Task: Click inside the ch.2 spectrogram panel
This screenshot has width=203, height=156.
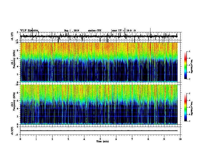Action: [99, 105]
